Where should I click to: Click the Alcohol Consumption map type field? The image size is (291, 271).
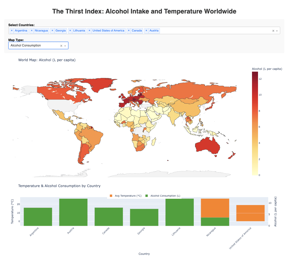tap(33, 46)
